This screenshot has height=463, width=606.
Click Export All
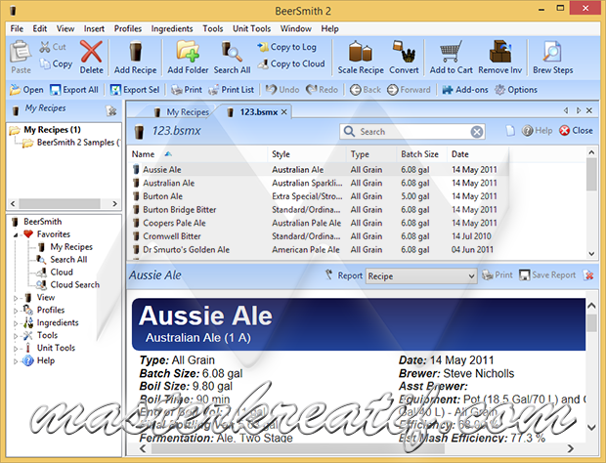tap(74, 90)
